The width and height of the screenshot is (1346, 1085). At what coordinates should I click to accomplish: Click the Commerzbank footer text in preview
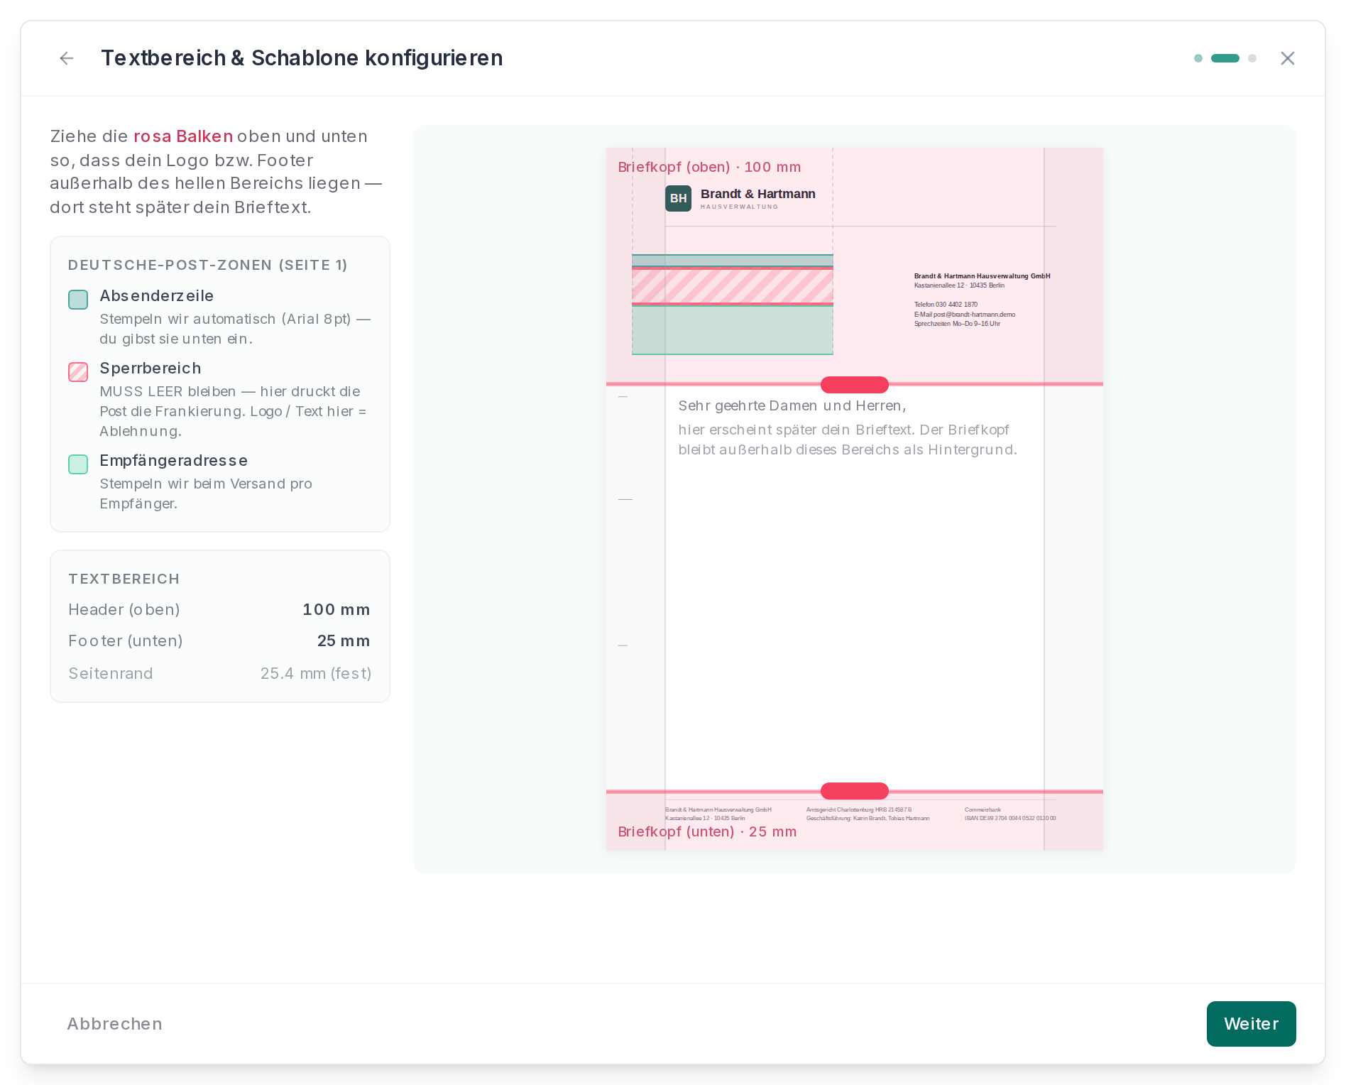[983, 809]
